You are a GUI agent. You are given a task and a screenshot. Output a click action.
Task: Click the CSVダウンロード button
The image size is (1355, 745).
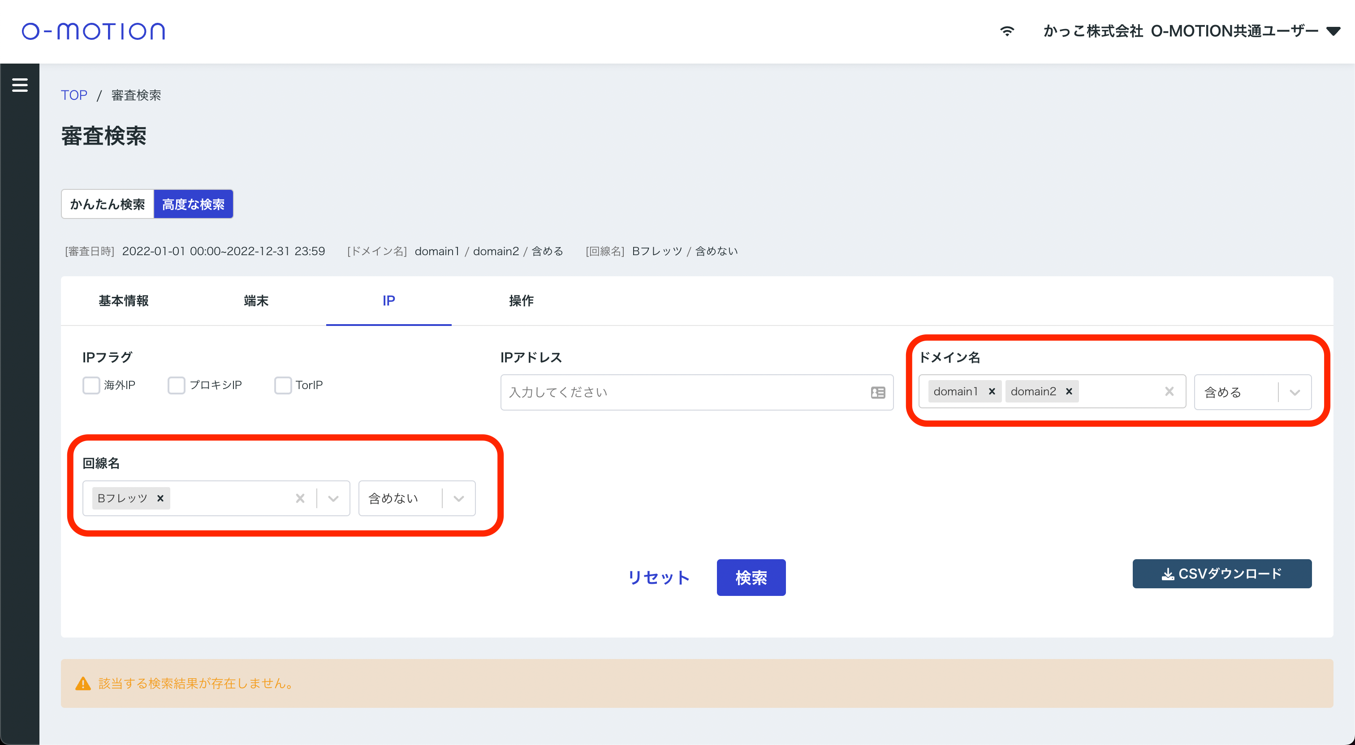coord(1221,574)
